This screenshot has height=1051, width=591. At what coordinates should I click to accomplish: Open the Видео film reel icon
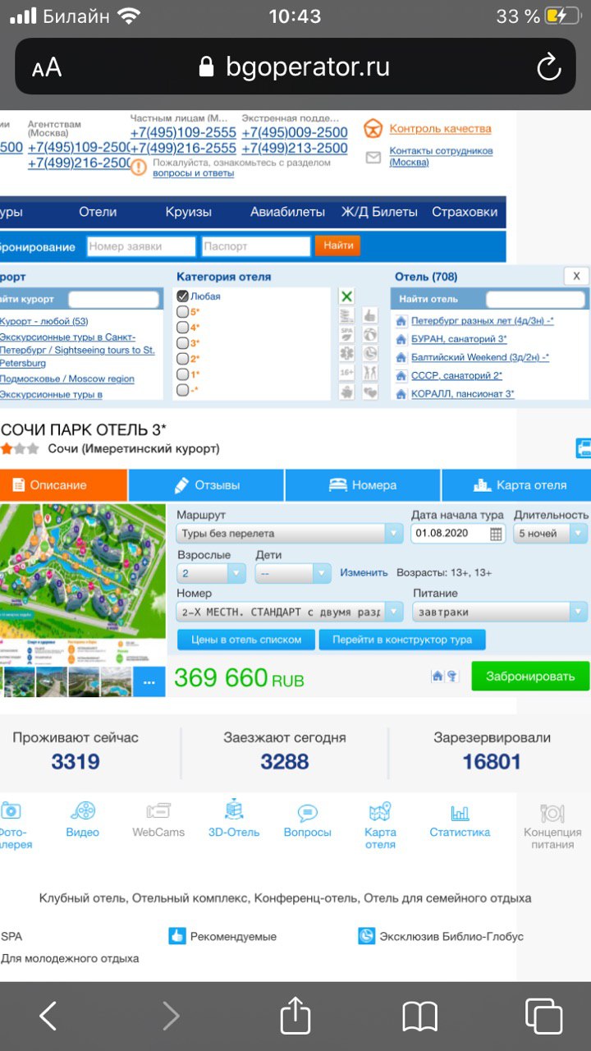pos(82,812)
